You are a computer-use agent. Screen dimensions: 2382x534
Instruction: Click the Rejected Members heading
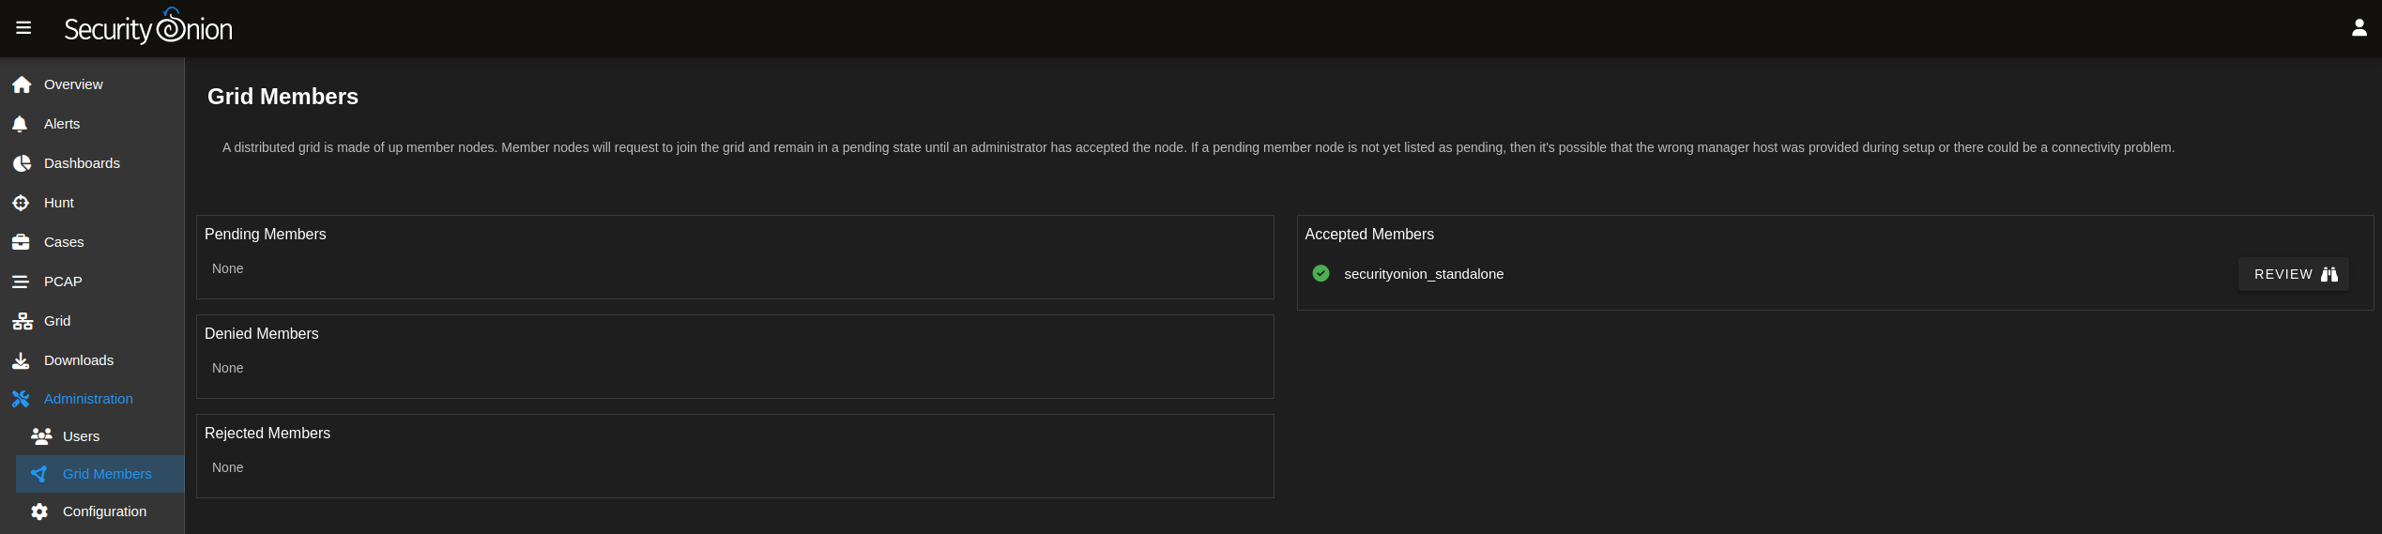click(267, 434)
